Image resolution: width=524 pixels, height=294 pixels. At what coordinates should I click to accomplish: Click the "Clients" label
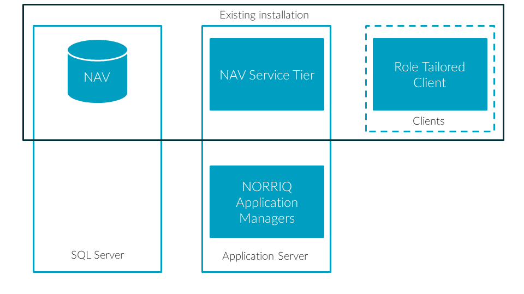(428, 121)
